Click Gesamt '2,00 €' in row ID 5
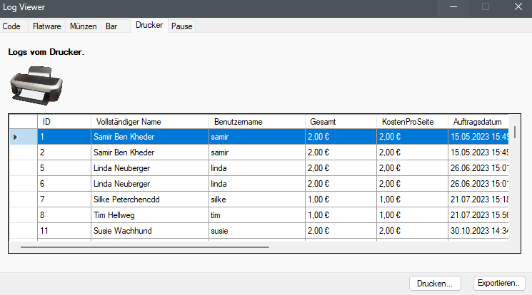532x295 pixels. (341, 168)
